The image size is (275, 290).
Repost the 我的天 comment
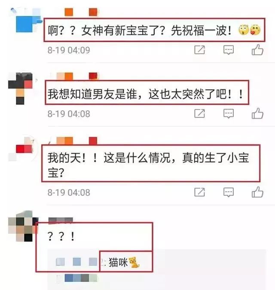click(199, 192)
